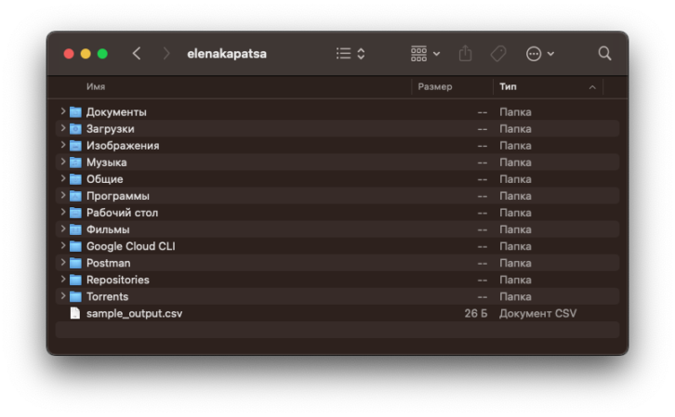Go back with the left chevron arrow
This screenshot has width=675, height=417.
(x=137, y=54)
